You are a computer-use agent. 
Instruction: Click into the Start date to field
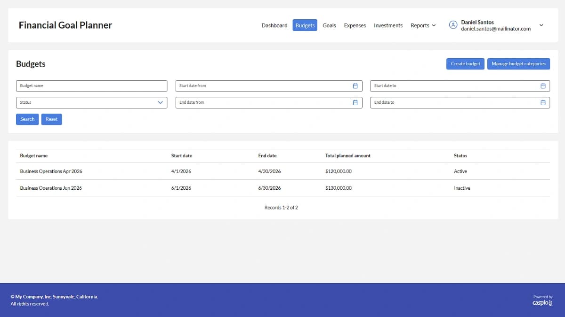[x=460, y=86]
